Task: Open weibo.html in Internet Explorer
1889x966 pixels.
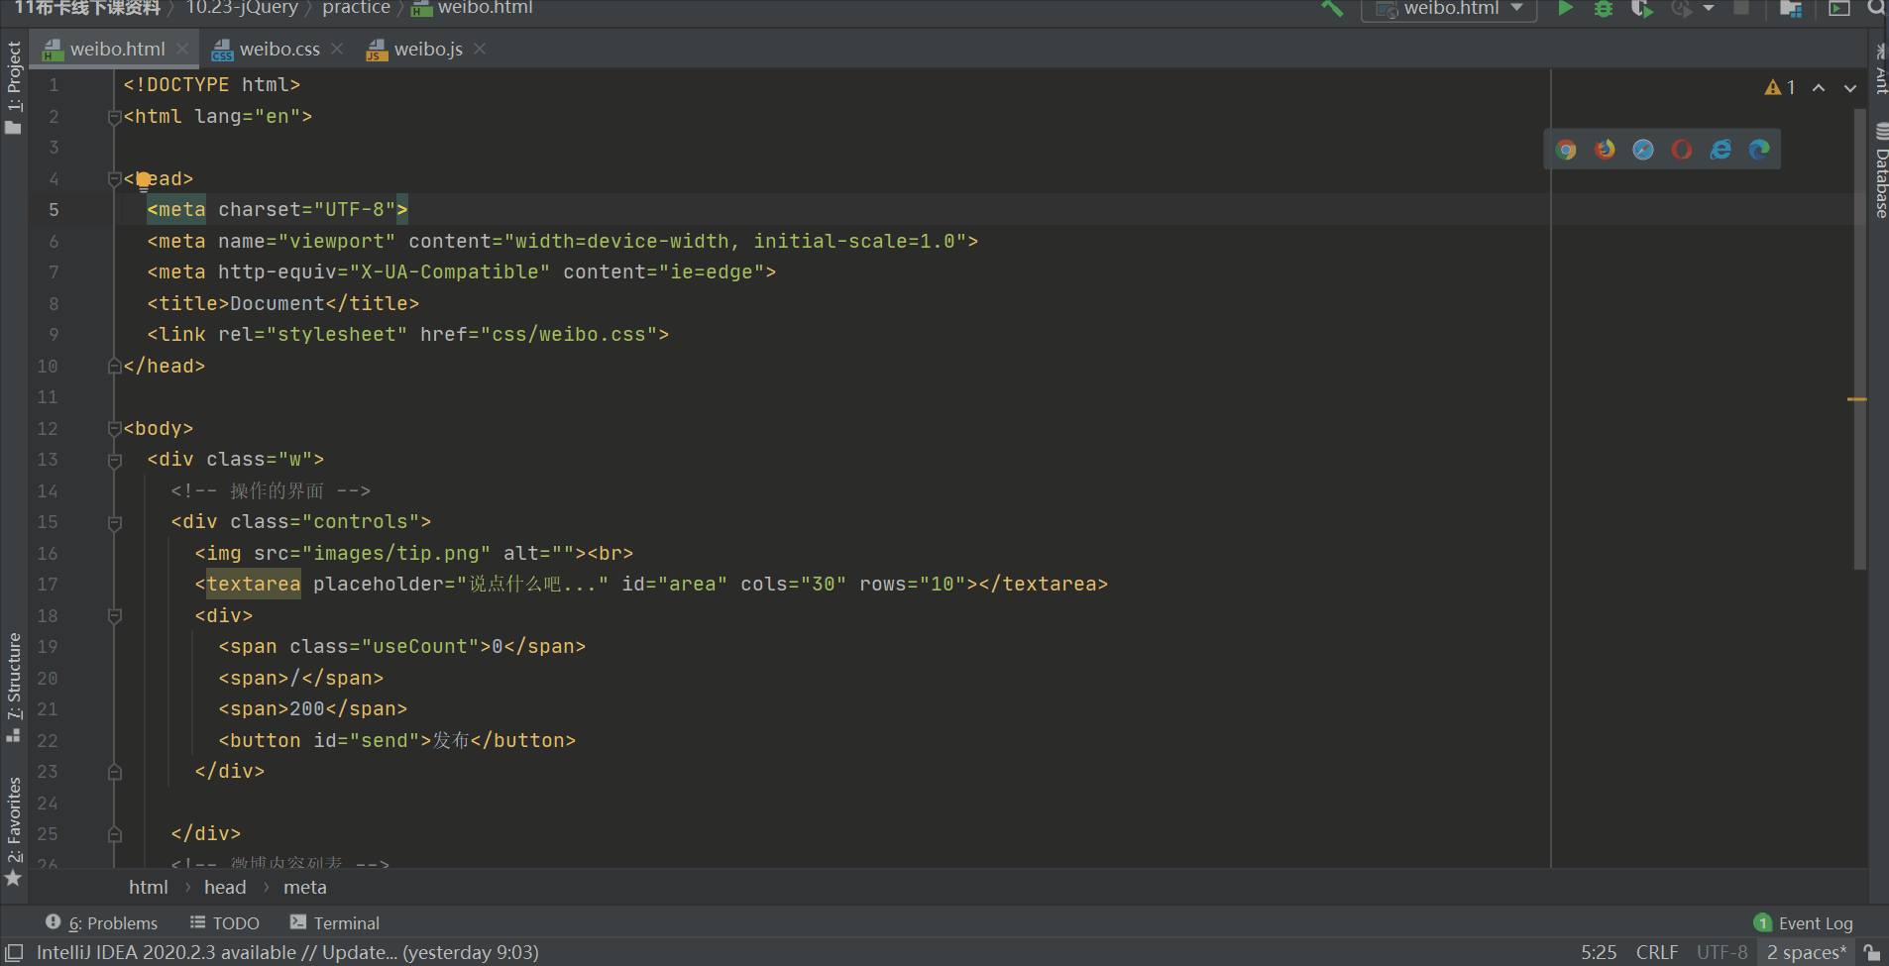Action: pyautogui.click(x=1721, y=150)
